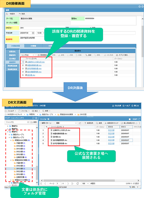The height and width of the screenshot is (198, 144).
Task: Click the 検索 magnifier in file list toolbar
Action: pos(97,123)
